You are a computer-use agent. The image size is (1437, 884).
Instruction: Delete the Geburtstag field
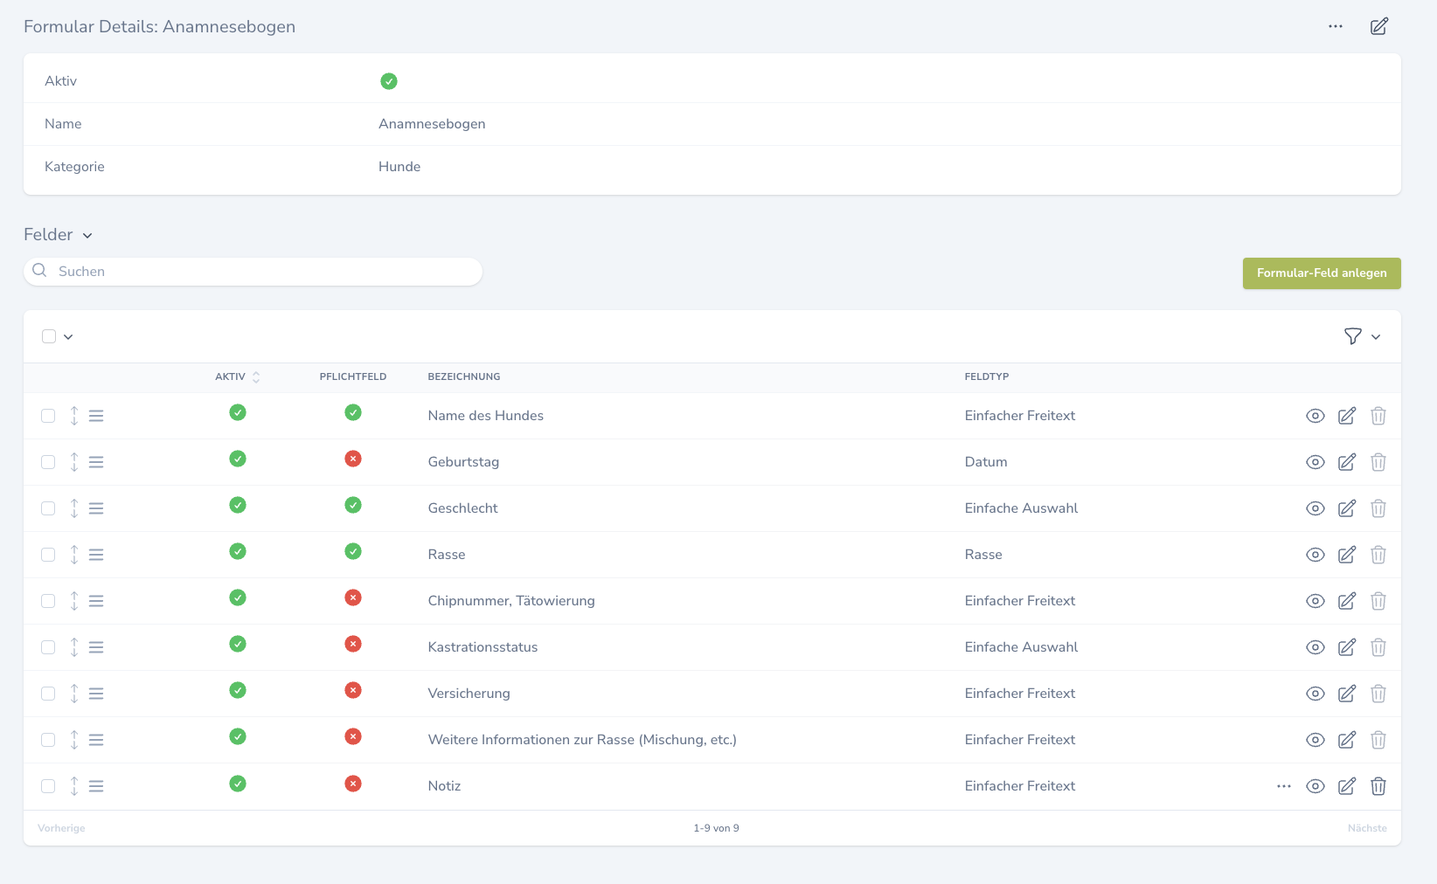1378,462
